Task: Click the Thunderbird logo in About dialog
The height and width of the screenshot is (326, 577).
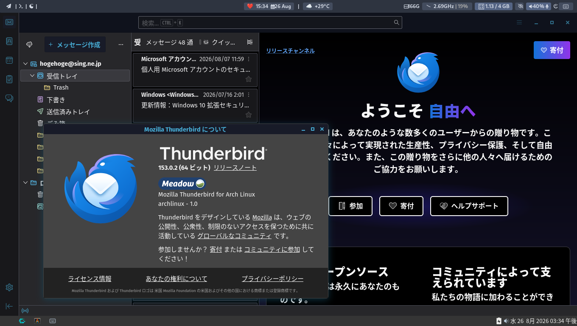Action: [101, 188]
